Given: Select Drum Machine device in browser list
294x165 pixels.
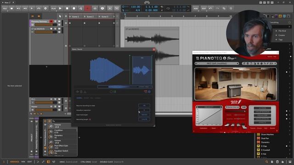Looking at the screenshot, I should 267,134.
